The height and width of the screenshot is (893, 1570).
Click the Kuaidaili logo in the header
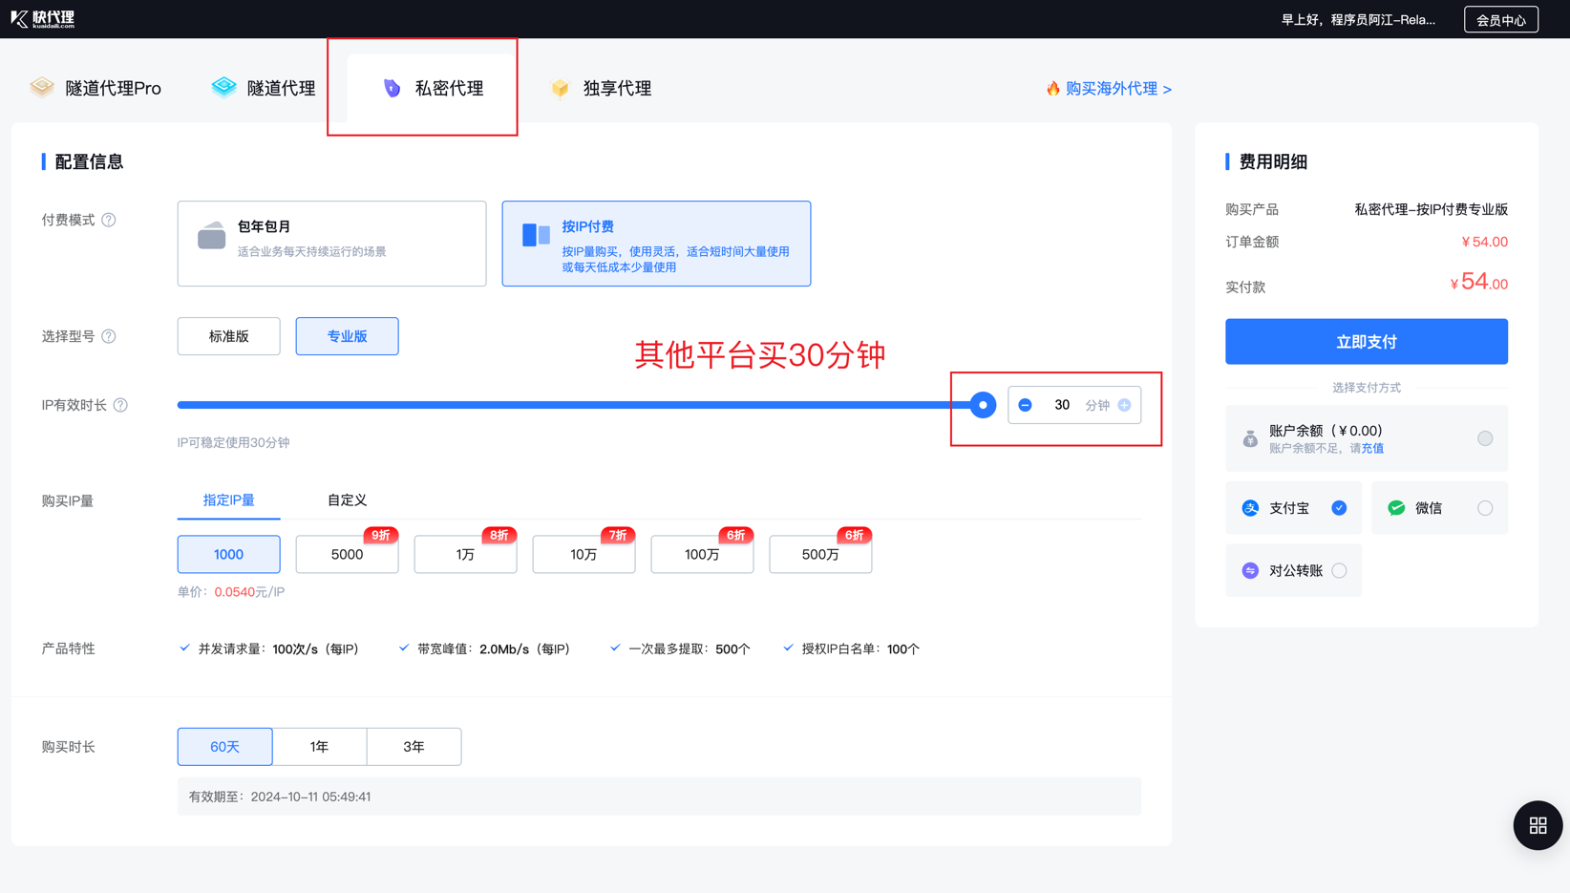click(x=42, y=19)
